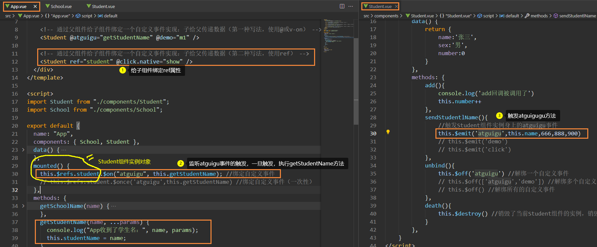
Task: Open More Actions menu for the left editor
Action: click(351, 6)
